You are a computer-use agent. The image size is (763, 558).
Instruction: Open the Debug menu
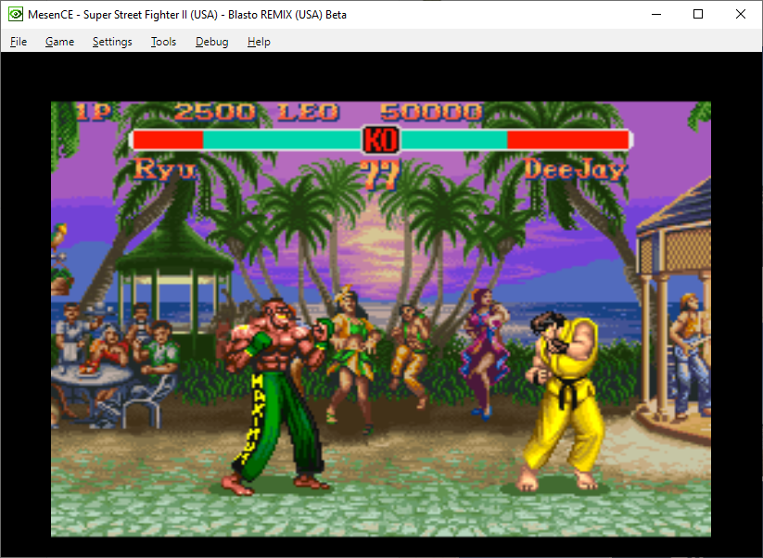[212, 42]
